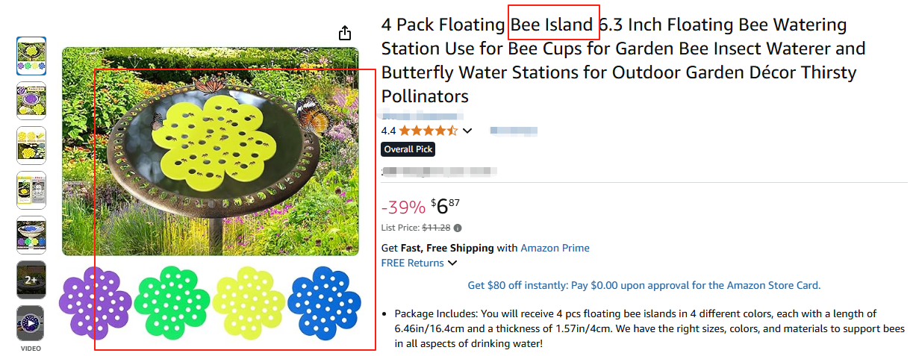Click the Amazon Store Card offer link
The height and width of the screenshot is (356, 919).
[x=644, y=285]
